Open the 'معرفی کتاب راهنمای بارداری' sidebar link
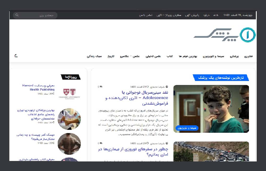The height and width of the screenshot is (171, 266). 37,159
